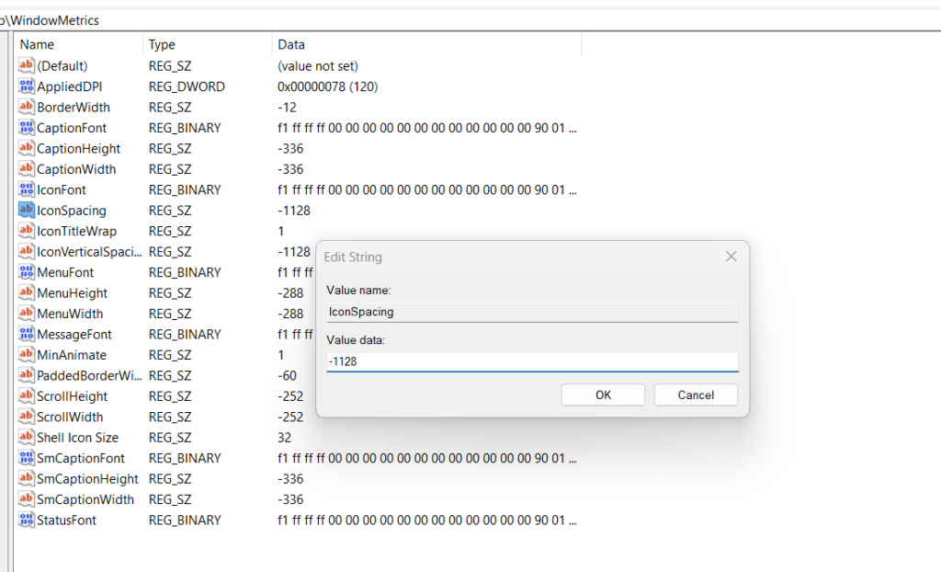Sort by the Type column header
The width and height of the screenshot is (941, 572).
coord(207,44)
